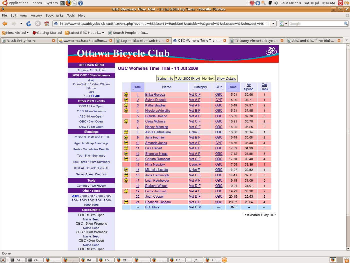Click smiley icon beside Erika Revesz
Screen dimensions: 350x263
pos(126,94)
